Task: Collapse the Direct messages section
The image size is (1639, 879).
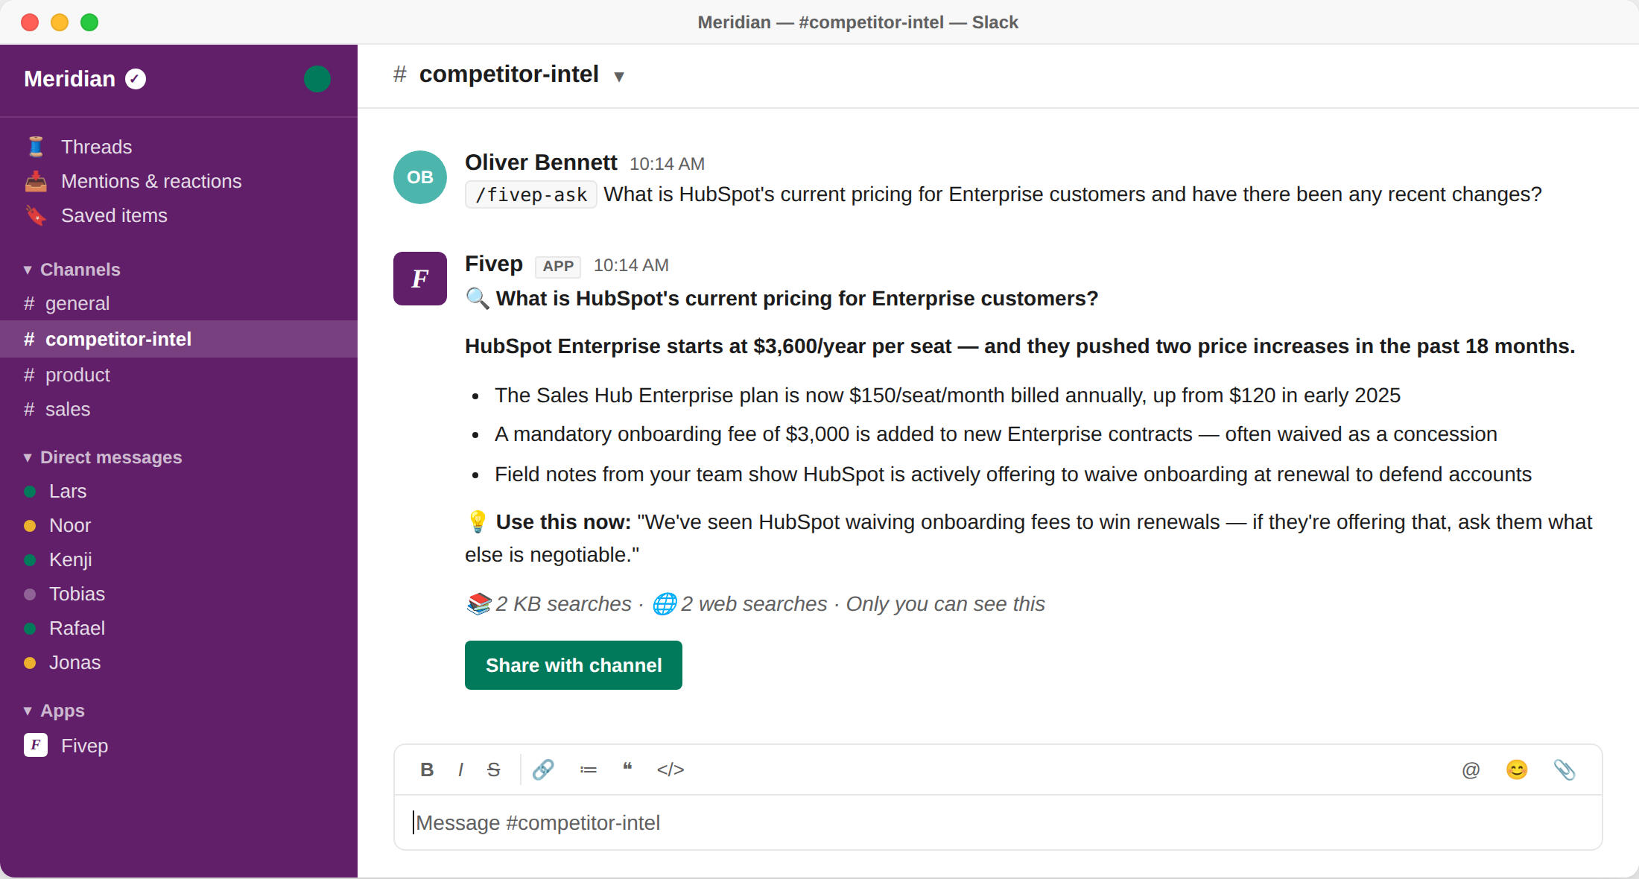Action: (x=28, y=457)
